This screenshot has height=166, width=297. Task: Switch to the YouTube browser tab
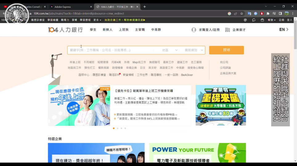pyautogui.click(x=25, y=7)
